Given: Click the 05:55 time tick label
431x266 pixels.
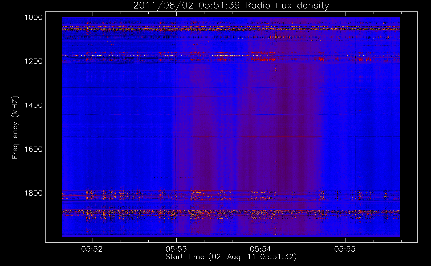Looking at the screenshot, I should click(x=345, y=249).
